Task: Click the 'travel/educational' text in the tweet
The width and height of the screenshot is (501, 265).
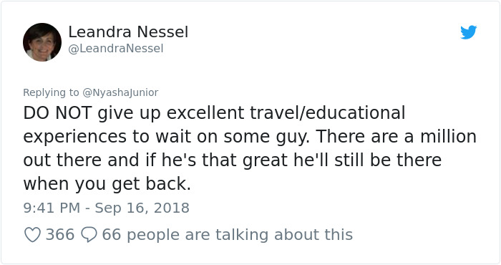Action: coord(328,113)
